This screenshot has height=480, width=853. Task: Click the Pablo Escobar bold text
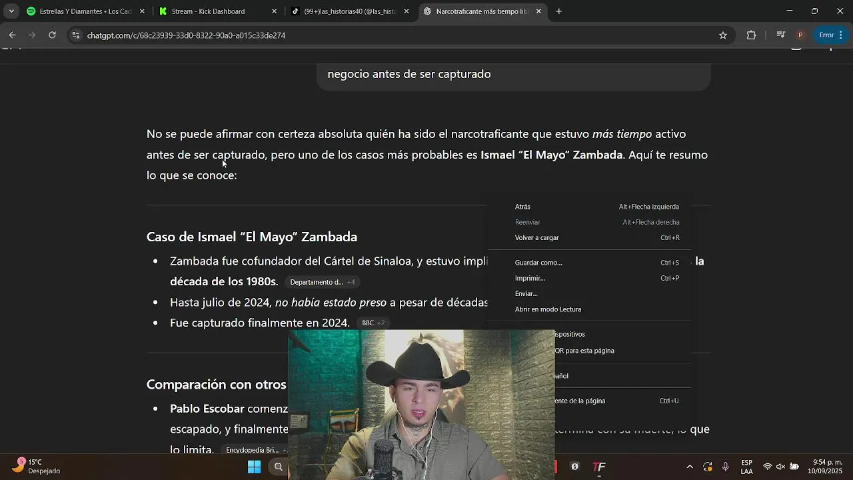coord(207,409)
